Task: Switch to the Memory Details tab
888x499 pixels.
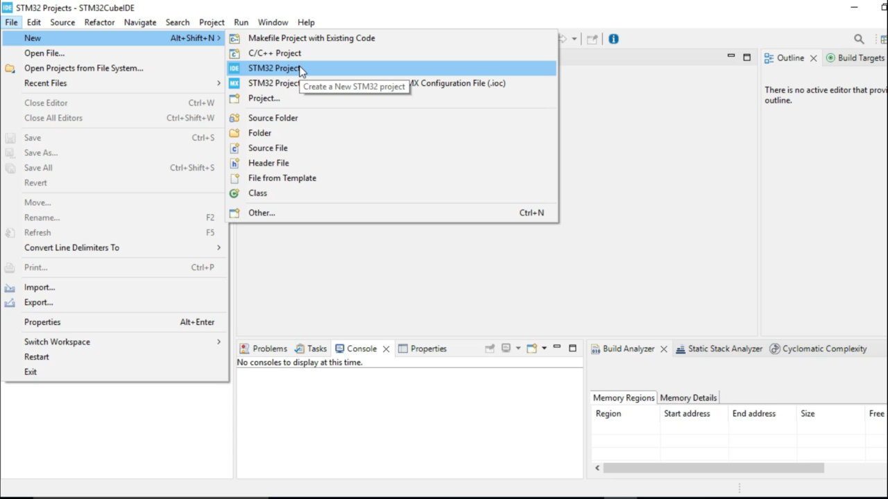Action: [x=688, y=398]
